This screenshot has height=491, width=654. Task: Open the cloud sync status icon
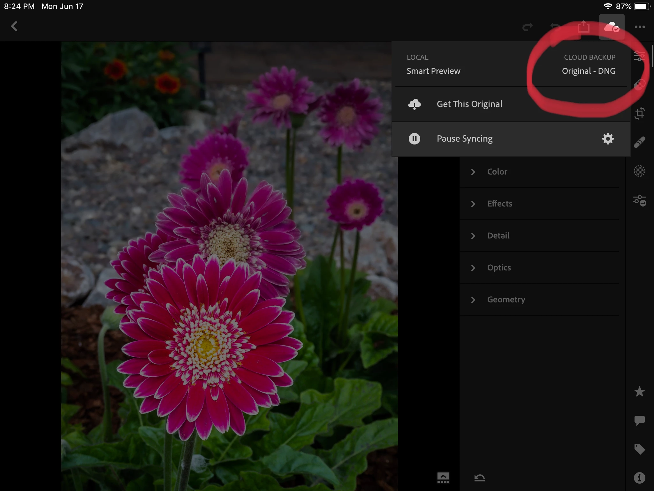611,27
